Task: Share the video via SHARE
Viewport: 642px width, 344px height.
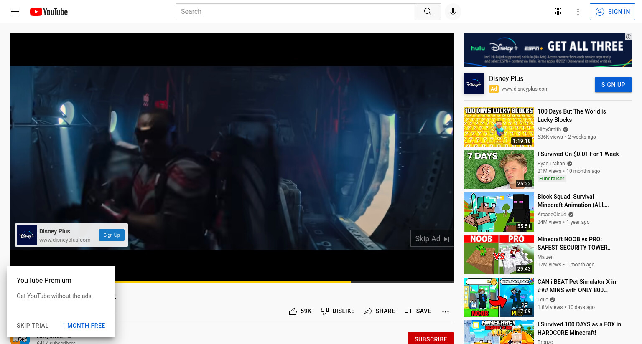Action: pos(380,311)
